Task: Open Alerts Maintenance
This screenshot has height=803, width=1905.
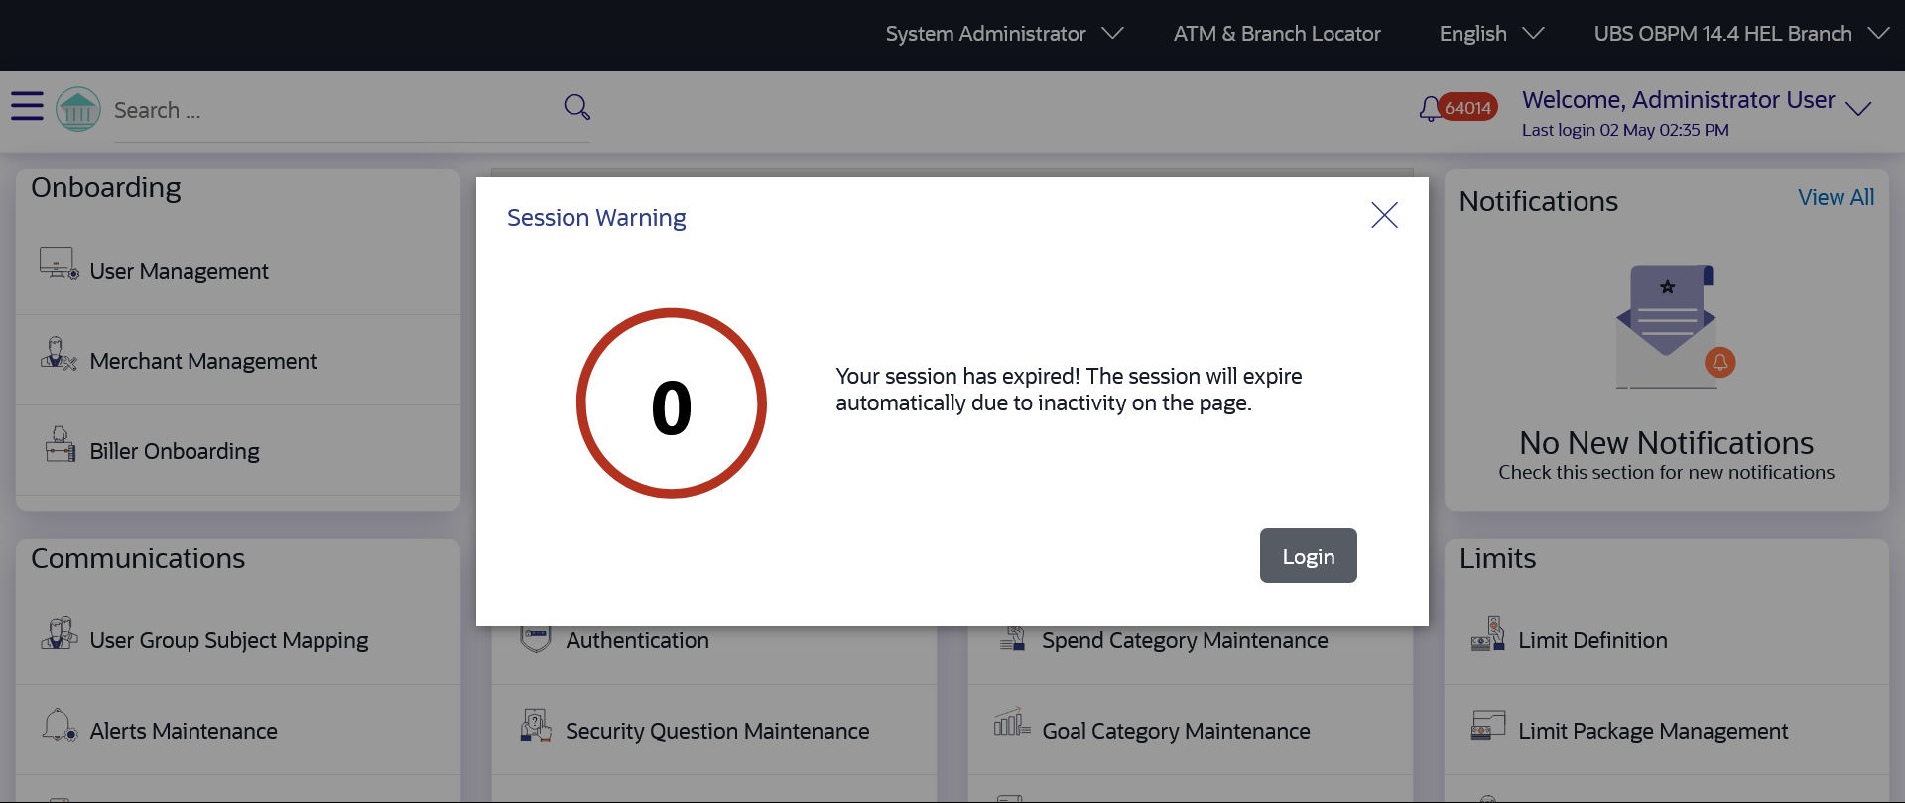Action: coord(184,731)
